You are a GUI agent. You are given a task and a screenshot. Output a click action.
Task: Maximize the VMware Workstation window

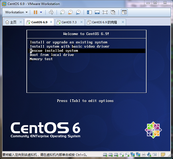155,3
